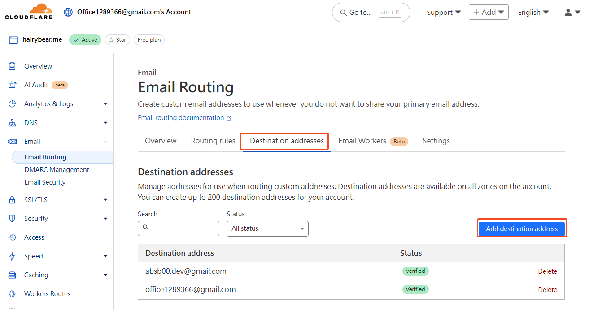This screenshot has height=310, width=589.
Task: Select Email Routing in the sidebar
Action: click(x=62, y=157)
